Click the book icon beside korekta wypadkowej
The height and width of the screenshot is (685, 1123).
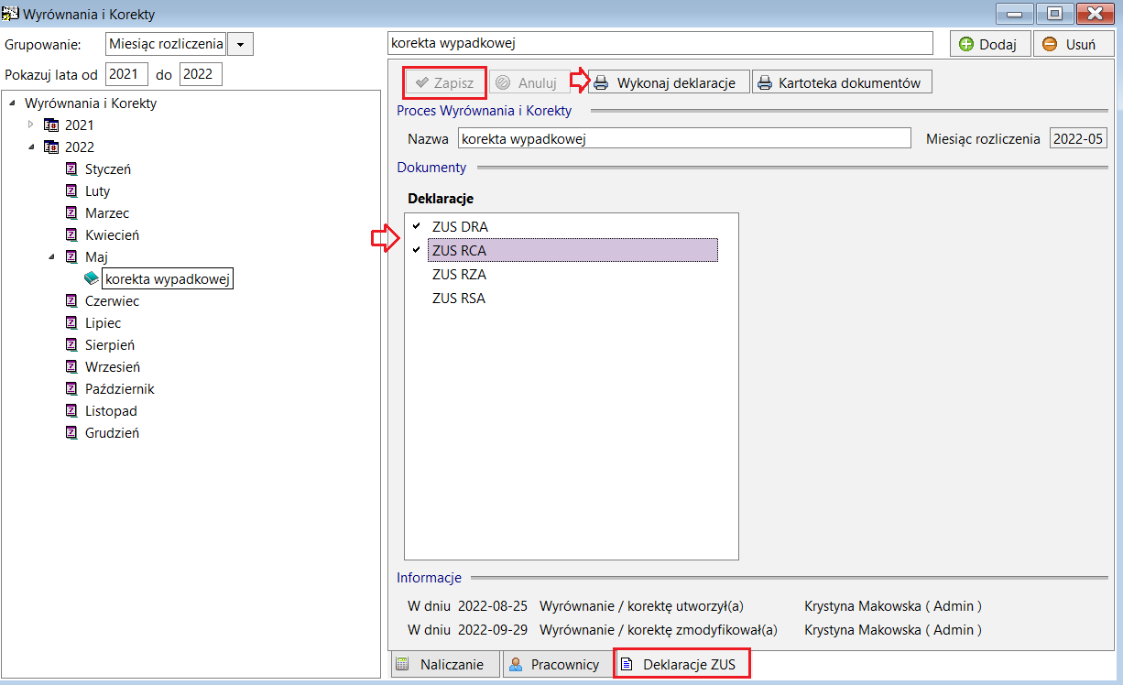click(91, 278)
